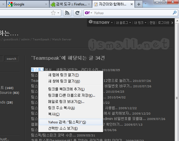
Task: Choose 선택한 소스 보기(E)
Action: 71,128
